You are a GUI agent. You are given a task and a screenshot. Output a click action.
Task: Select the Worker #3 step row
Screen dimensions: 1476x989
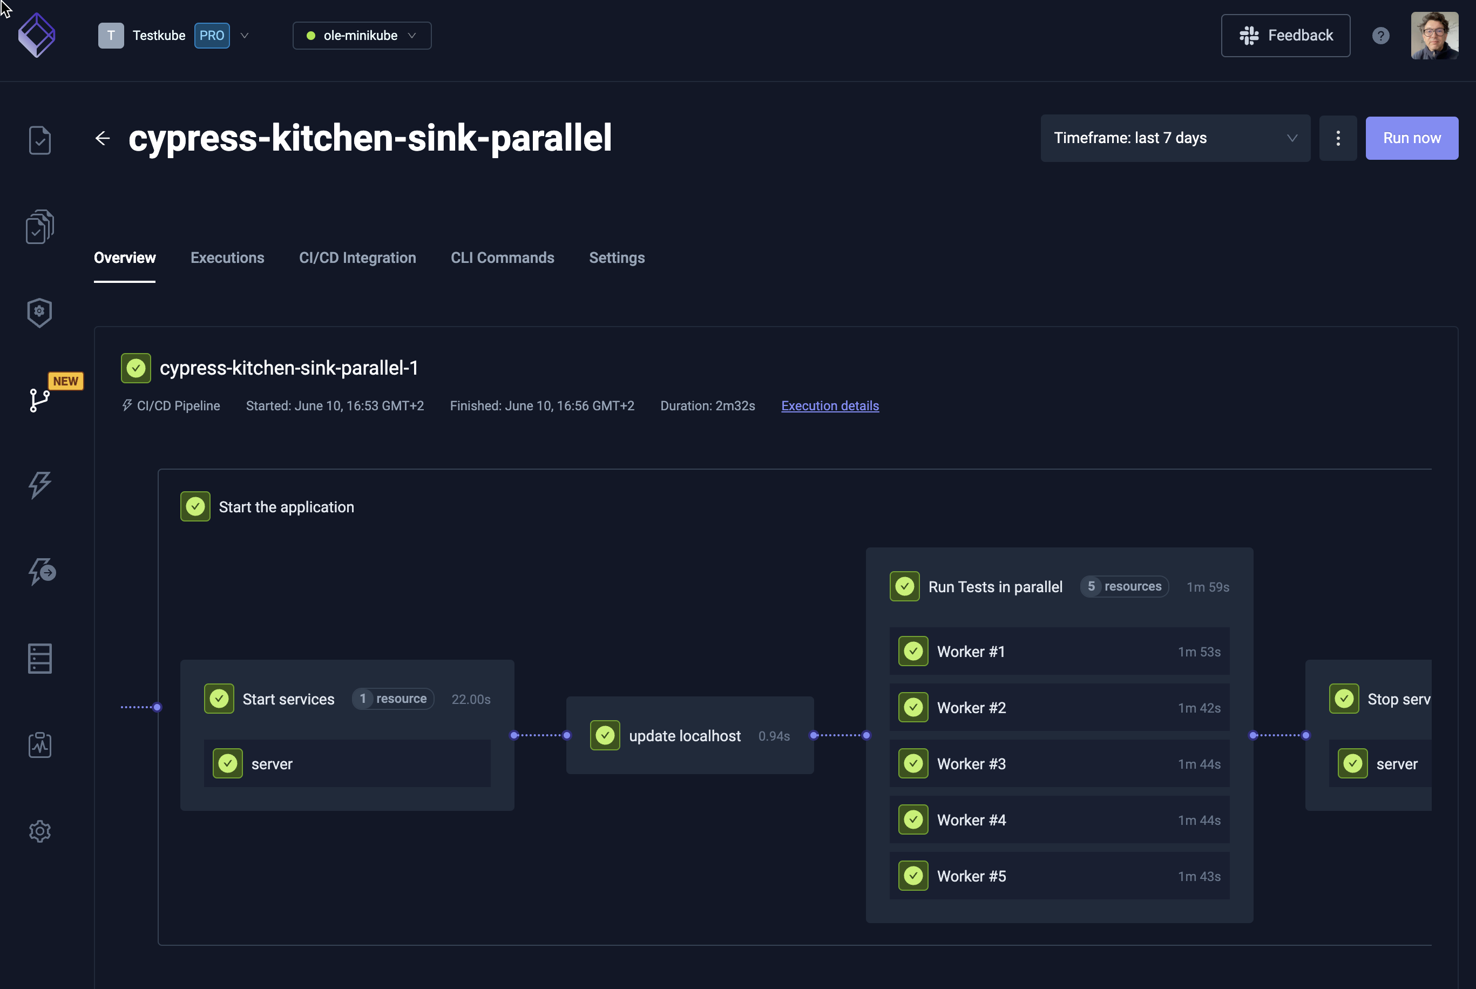click(1059, 764)
